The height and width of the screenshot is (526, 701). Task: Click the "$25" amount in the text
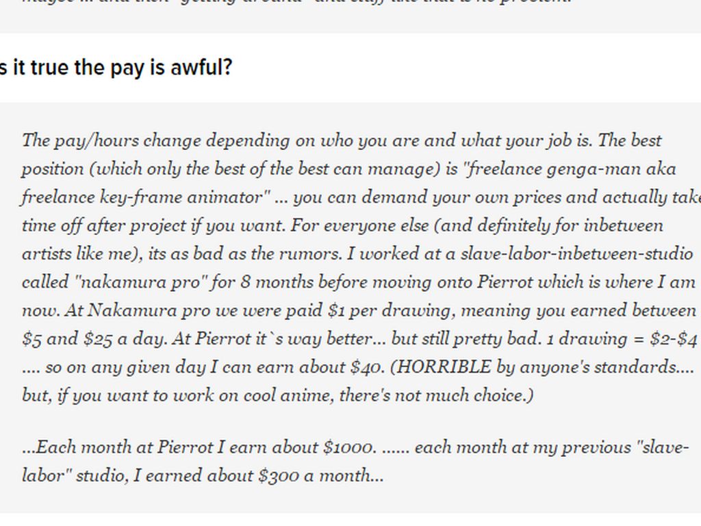pos(99,339)
